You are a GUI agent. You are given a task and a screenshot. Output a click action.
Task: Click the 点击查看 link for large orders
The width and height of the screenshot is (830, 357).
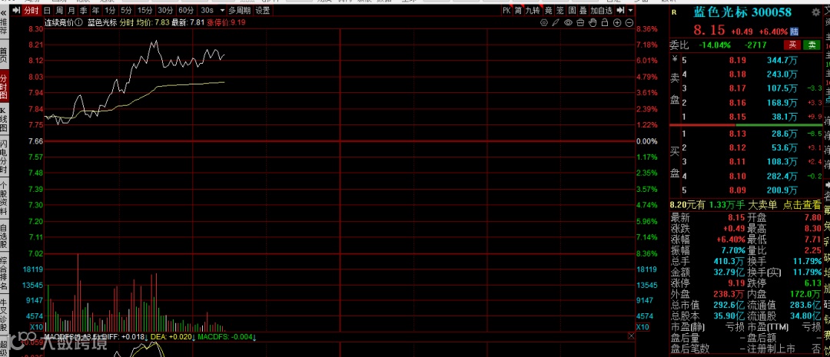click(802, 205)
